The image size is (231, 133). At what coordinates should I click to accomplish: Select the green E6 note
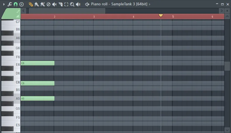pos(38,63)
